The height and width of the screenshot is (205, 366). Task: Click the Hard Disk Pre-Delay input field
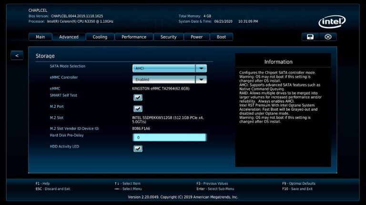[170, 137]
